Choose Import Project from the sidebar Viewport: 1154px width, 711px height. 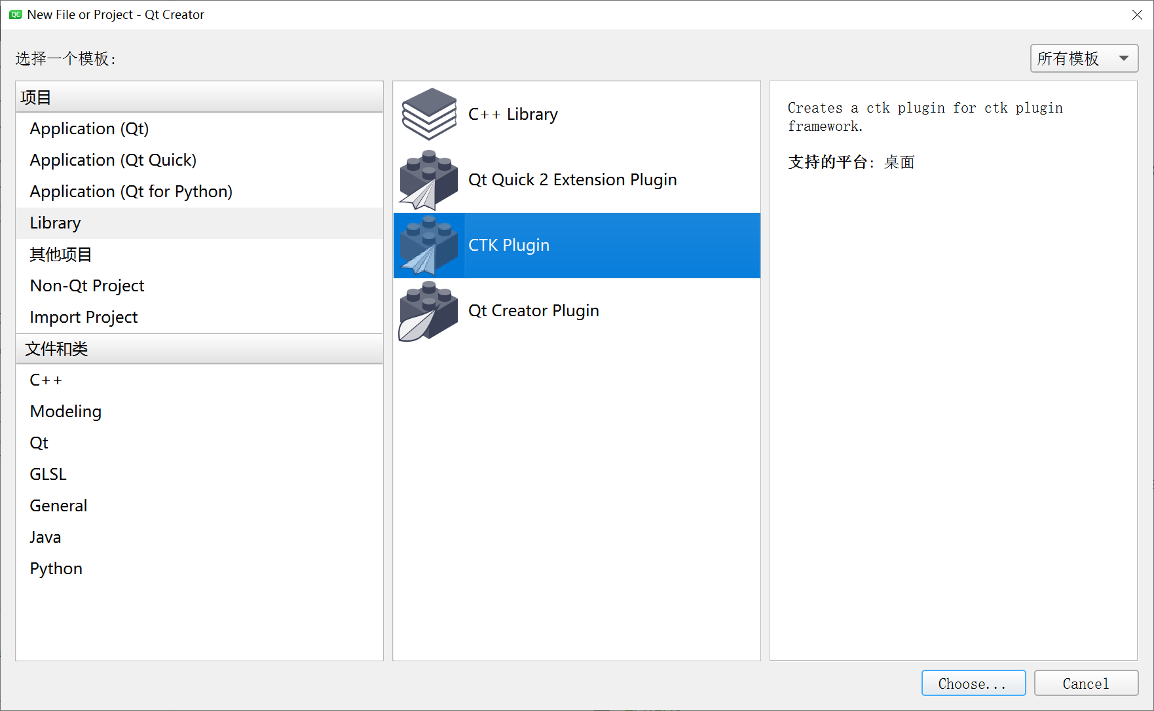click(84, 317)
